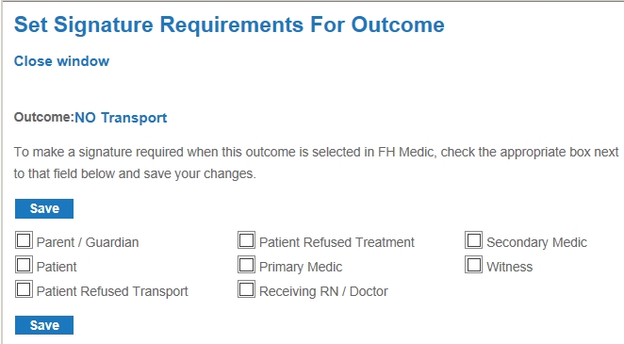Tick the Patient Refused Transport checkbox
Screen dimensions: 624x344
pyautogui.click(x=24, y=289)
